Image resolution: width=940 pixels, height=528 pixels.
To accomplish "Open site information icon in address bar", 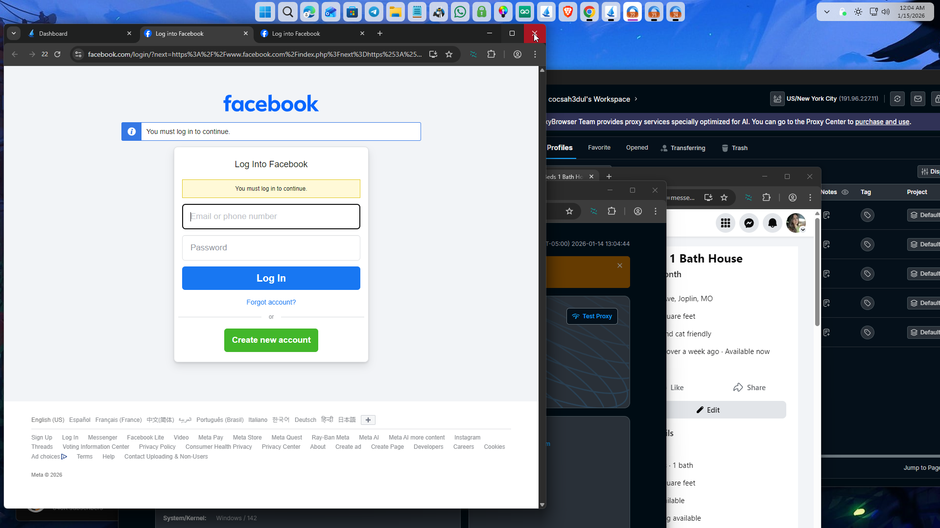I will pos(78,54).
